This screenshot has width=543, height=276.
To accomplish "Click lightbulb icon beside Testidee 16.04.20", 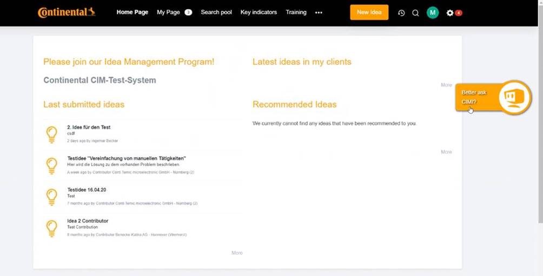I will click(52, 197).
